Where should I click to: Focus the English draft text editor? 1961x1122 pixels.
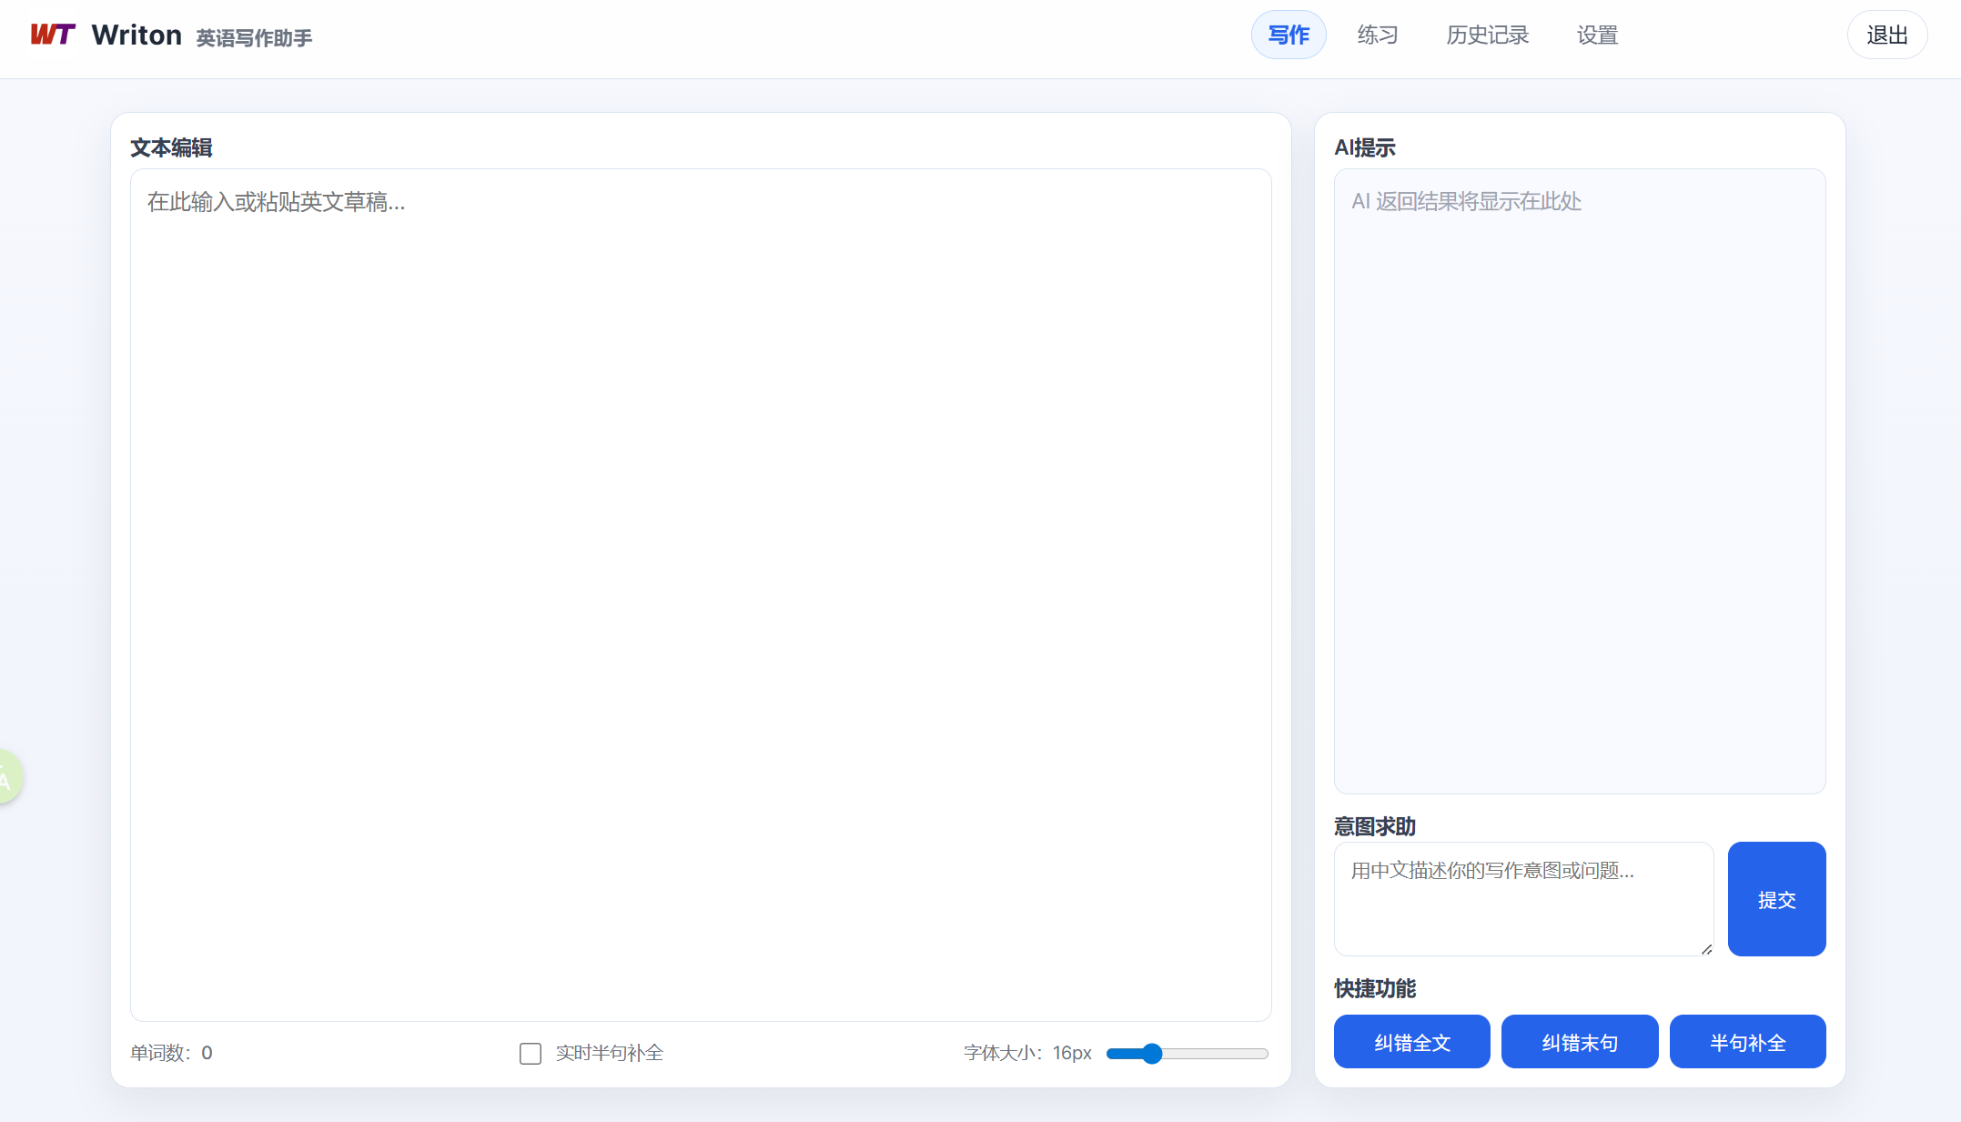tap(701, 591)
